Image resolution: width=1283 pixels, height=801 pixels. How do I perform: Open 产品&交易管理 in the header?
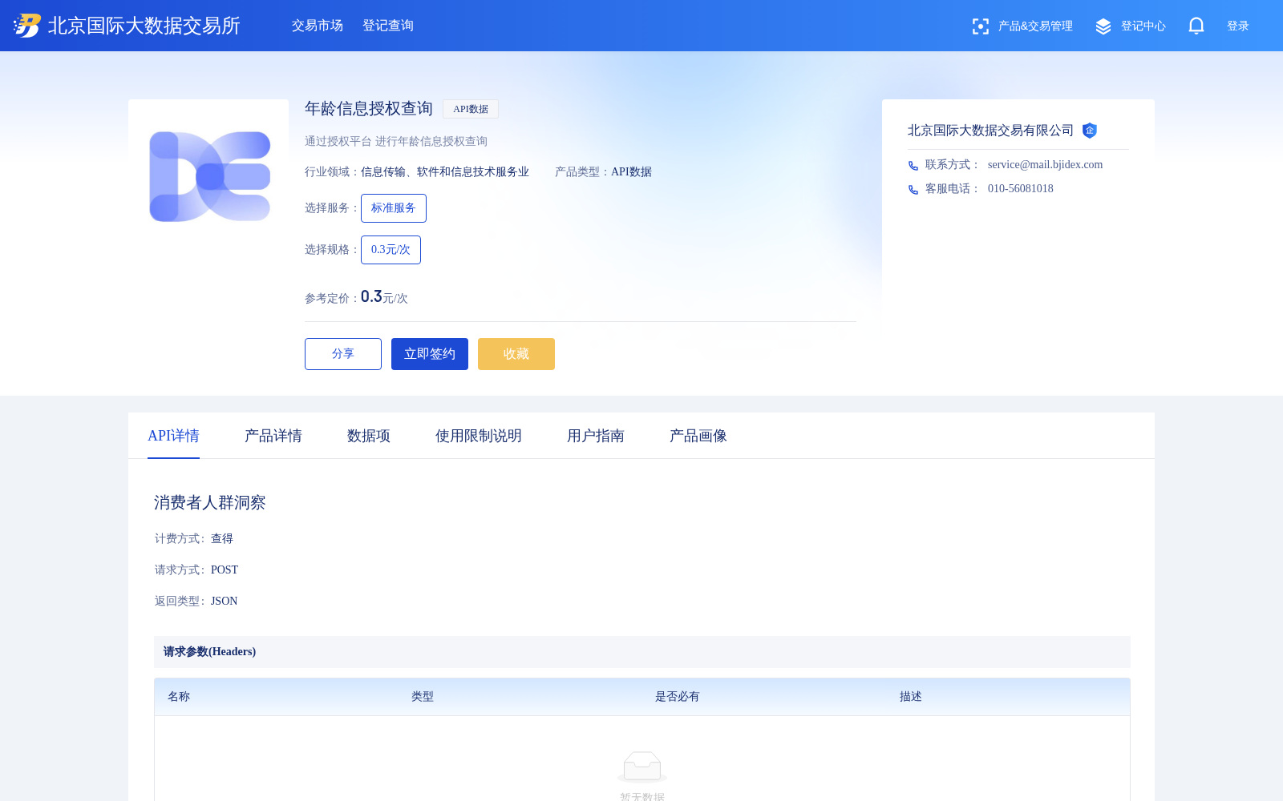coord(1035,26)
